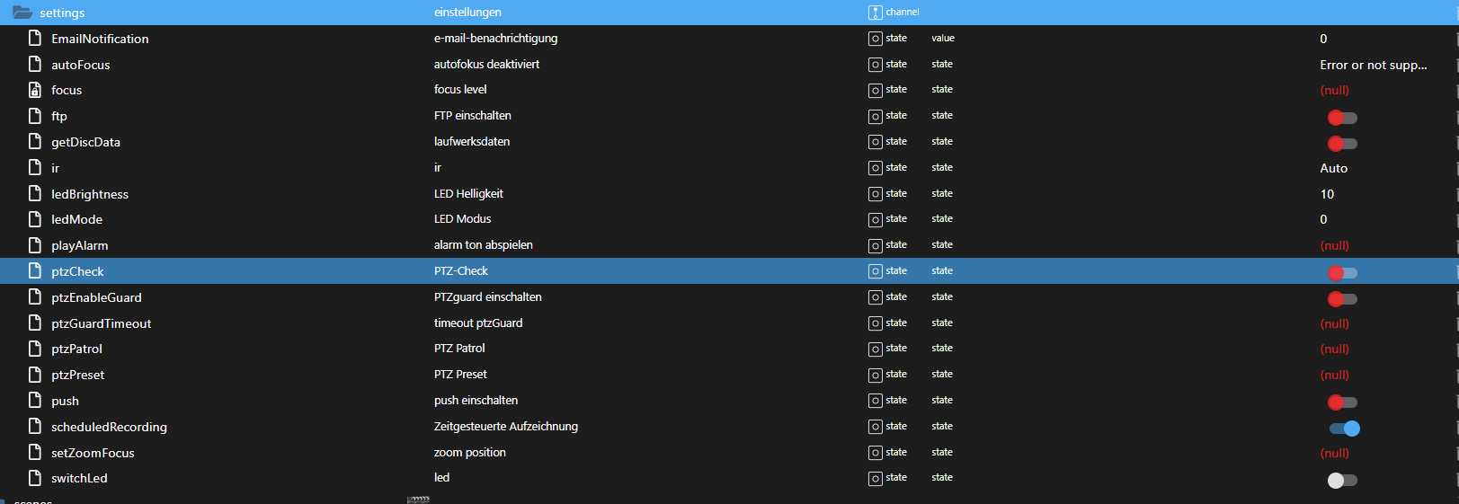
Task: Click the 'laufwerksdaten' name text
Action: (472, 142)
